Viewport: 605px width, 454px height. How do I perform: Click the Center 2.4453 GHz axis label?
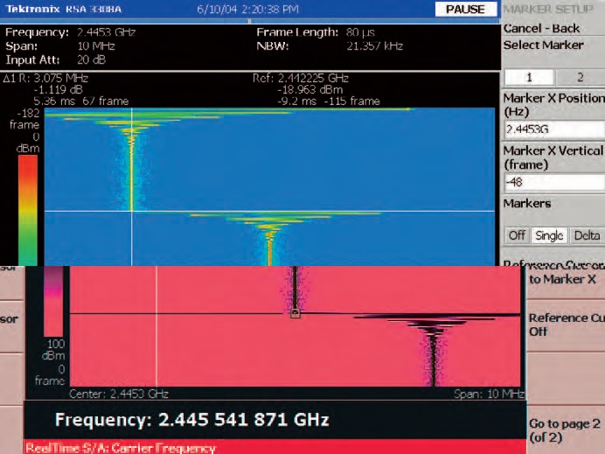pyautogui.click(x=119, y=395)
